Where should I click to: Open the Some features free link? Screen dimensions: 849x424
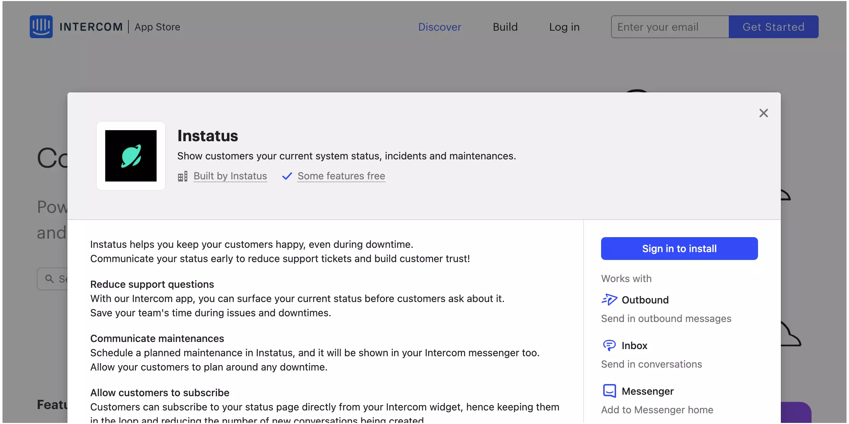[341, 176]
